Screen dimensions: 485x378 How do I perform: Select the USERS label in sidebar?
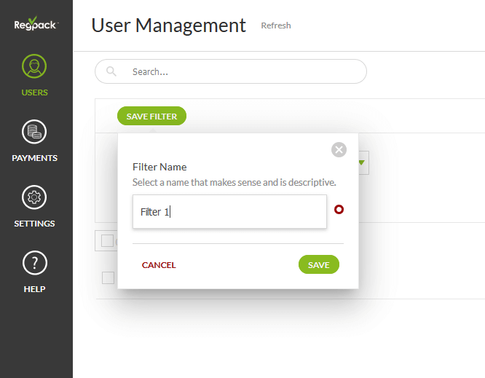click(x=34, y=92)
